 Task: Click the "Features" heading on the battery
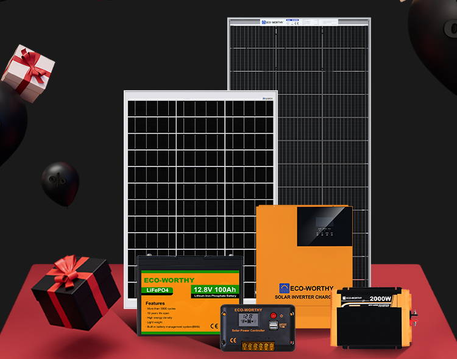click(155, 304)
